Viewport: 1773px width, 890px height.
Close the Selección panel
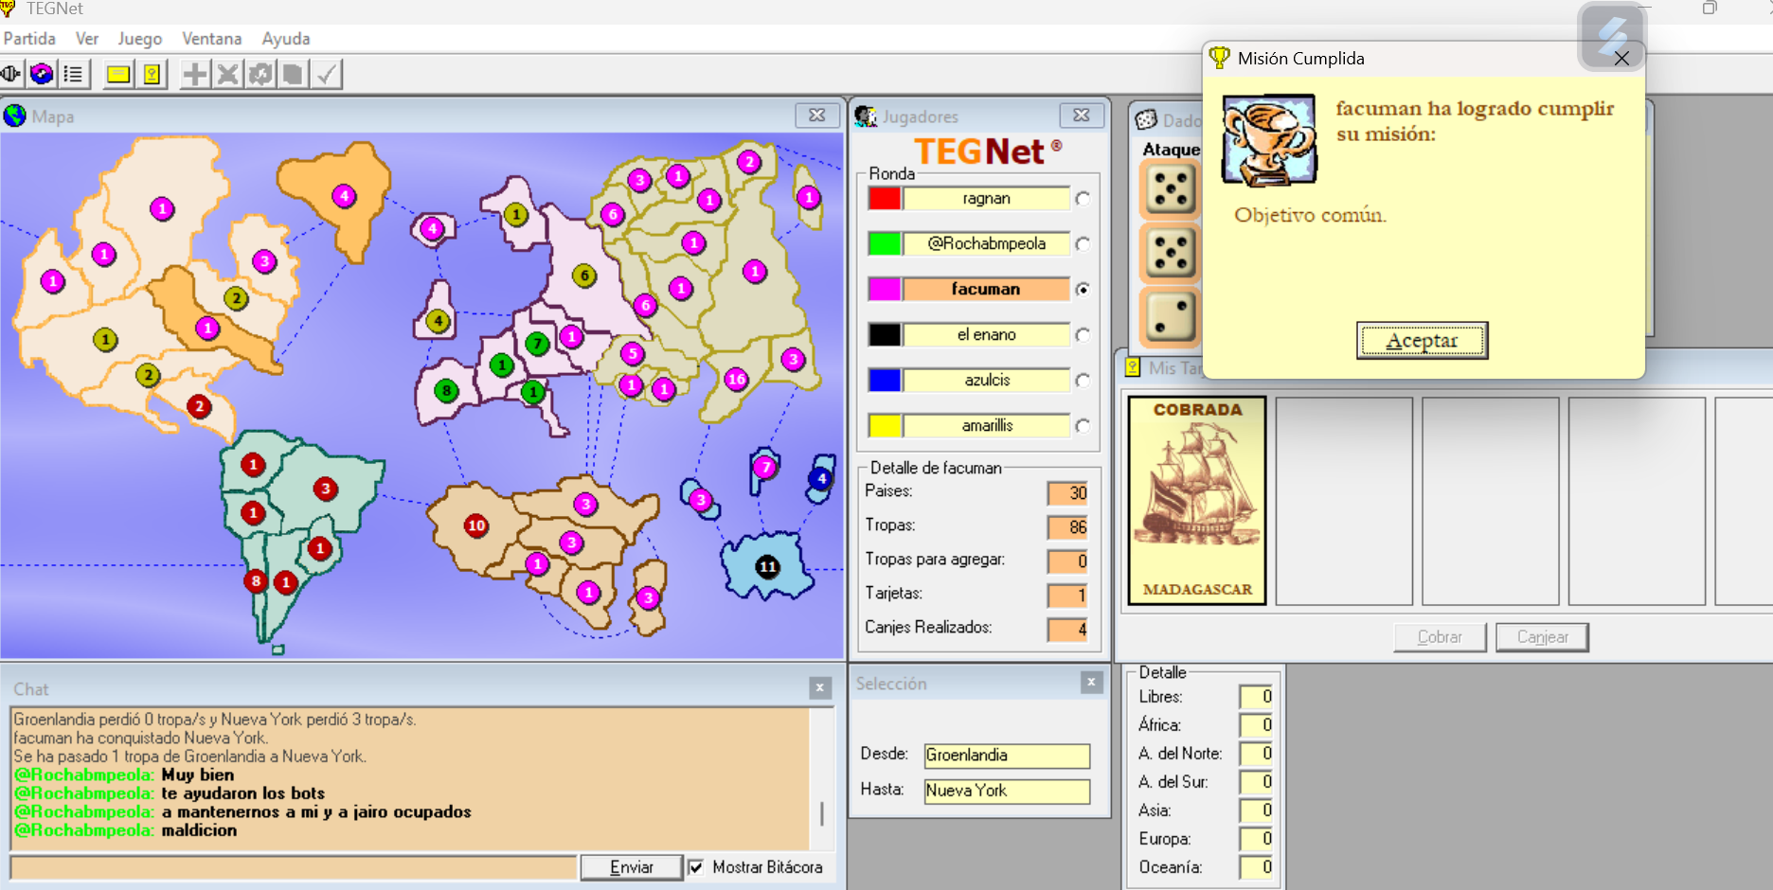1091,683
